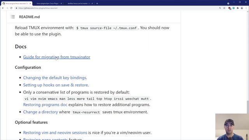Click the github.com address bar URL
The width and height of the screenshot is (249, 140).
[38, 8]
